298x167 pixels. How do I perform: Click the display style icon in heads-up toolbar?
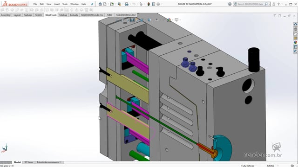(149, 19)
